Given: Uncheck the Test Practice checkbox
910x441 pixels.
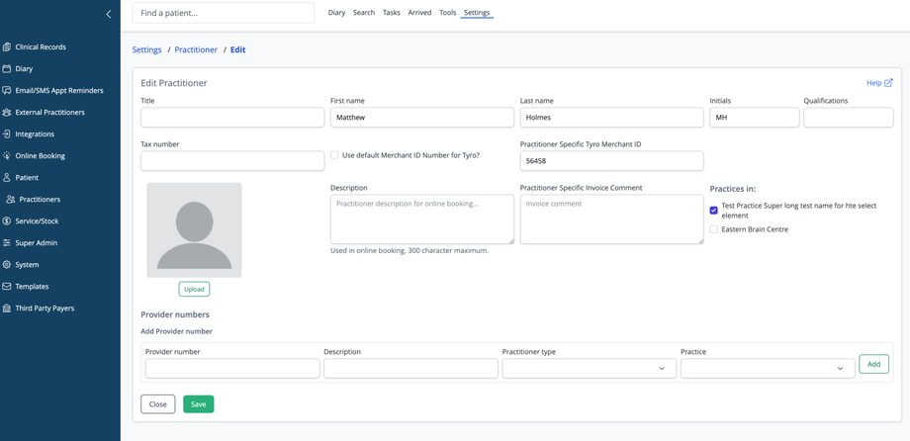Looking at the screenshot, I should [714, 211].
